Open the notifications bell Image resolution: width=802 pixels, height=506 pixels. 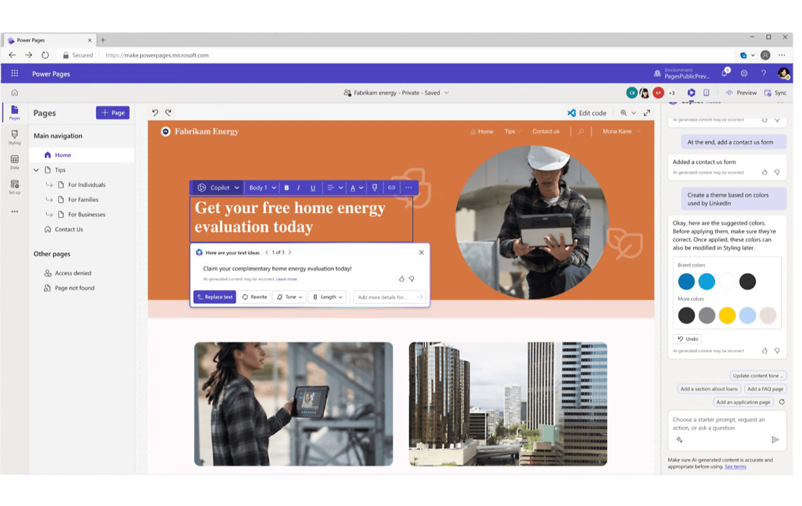(725, 74)
